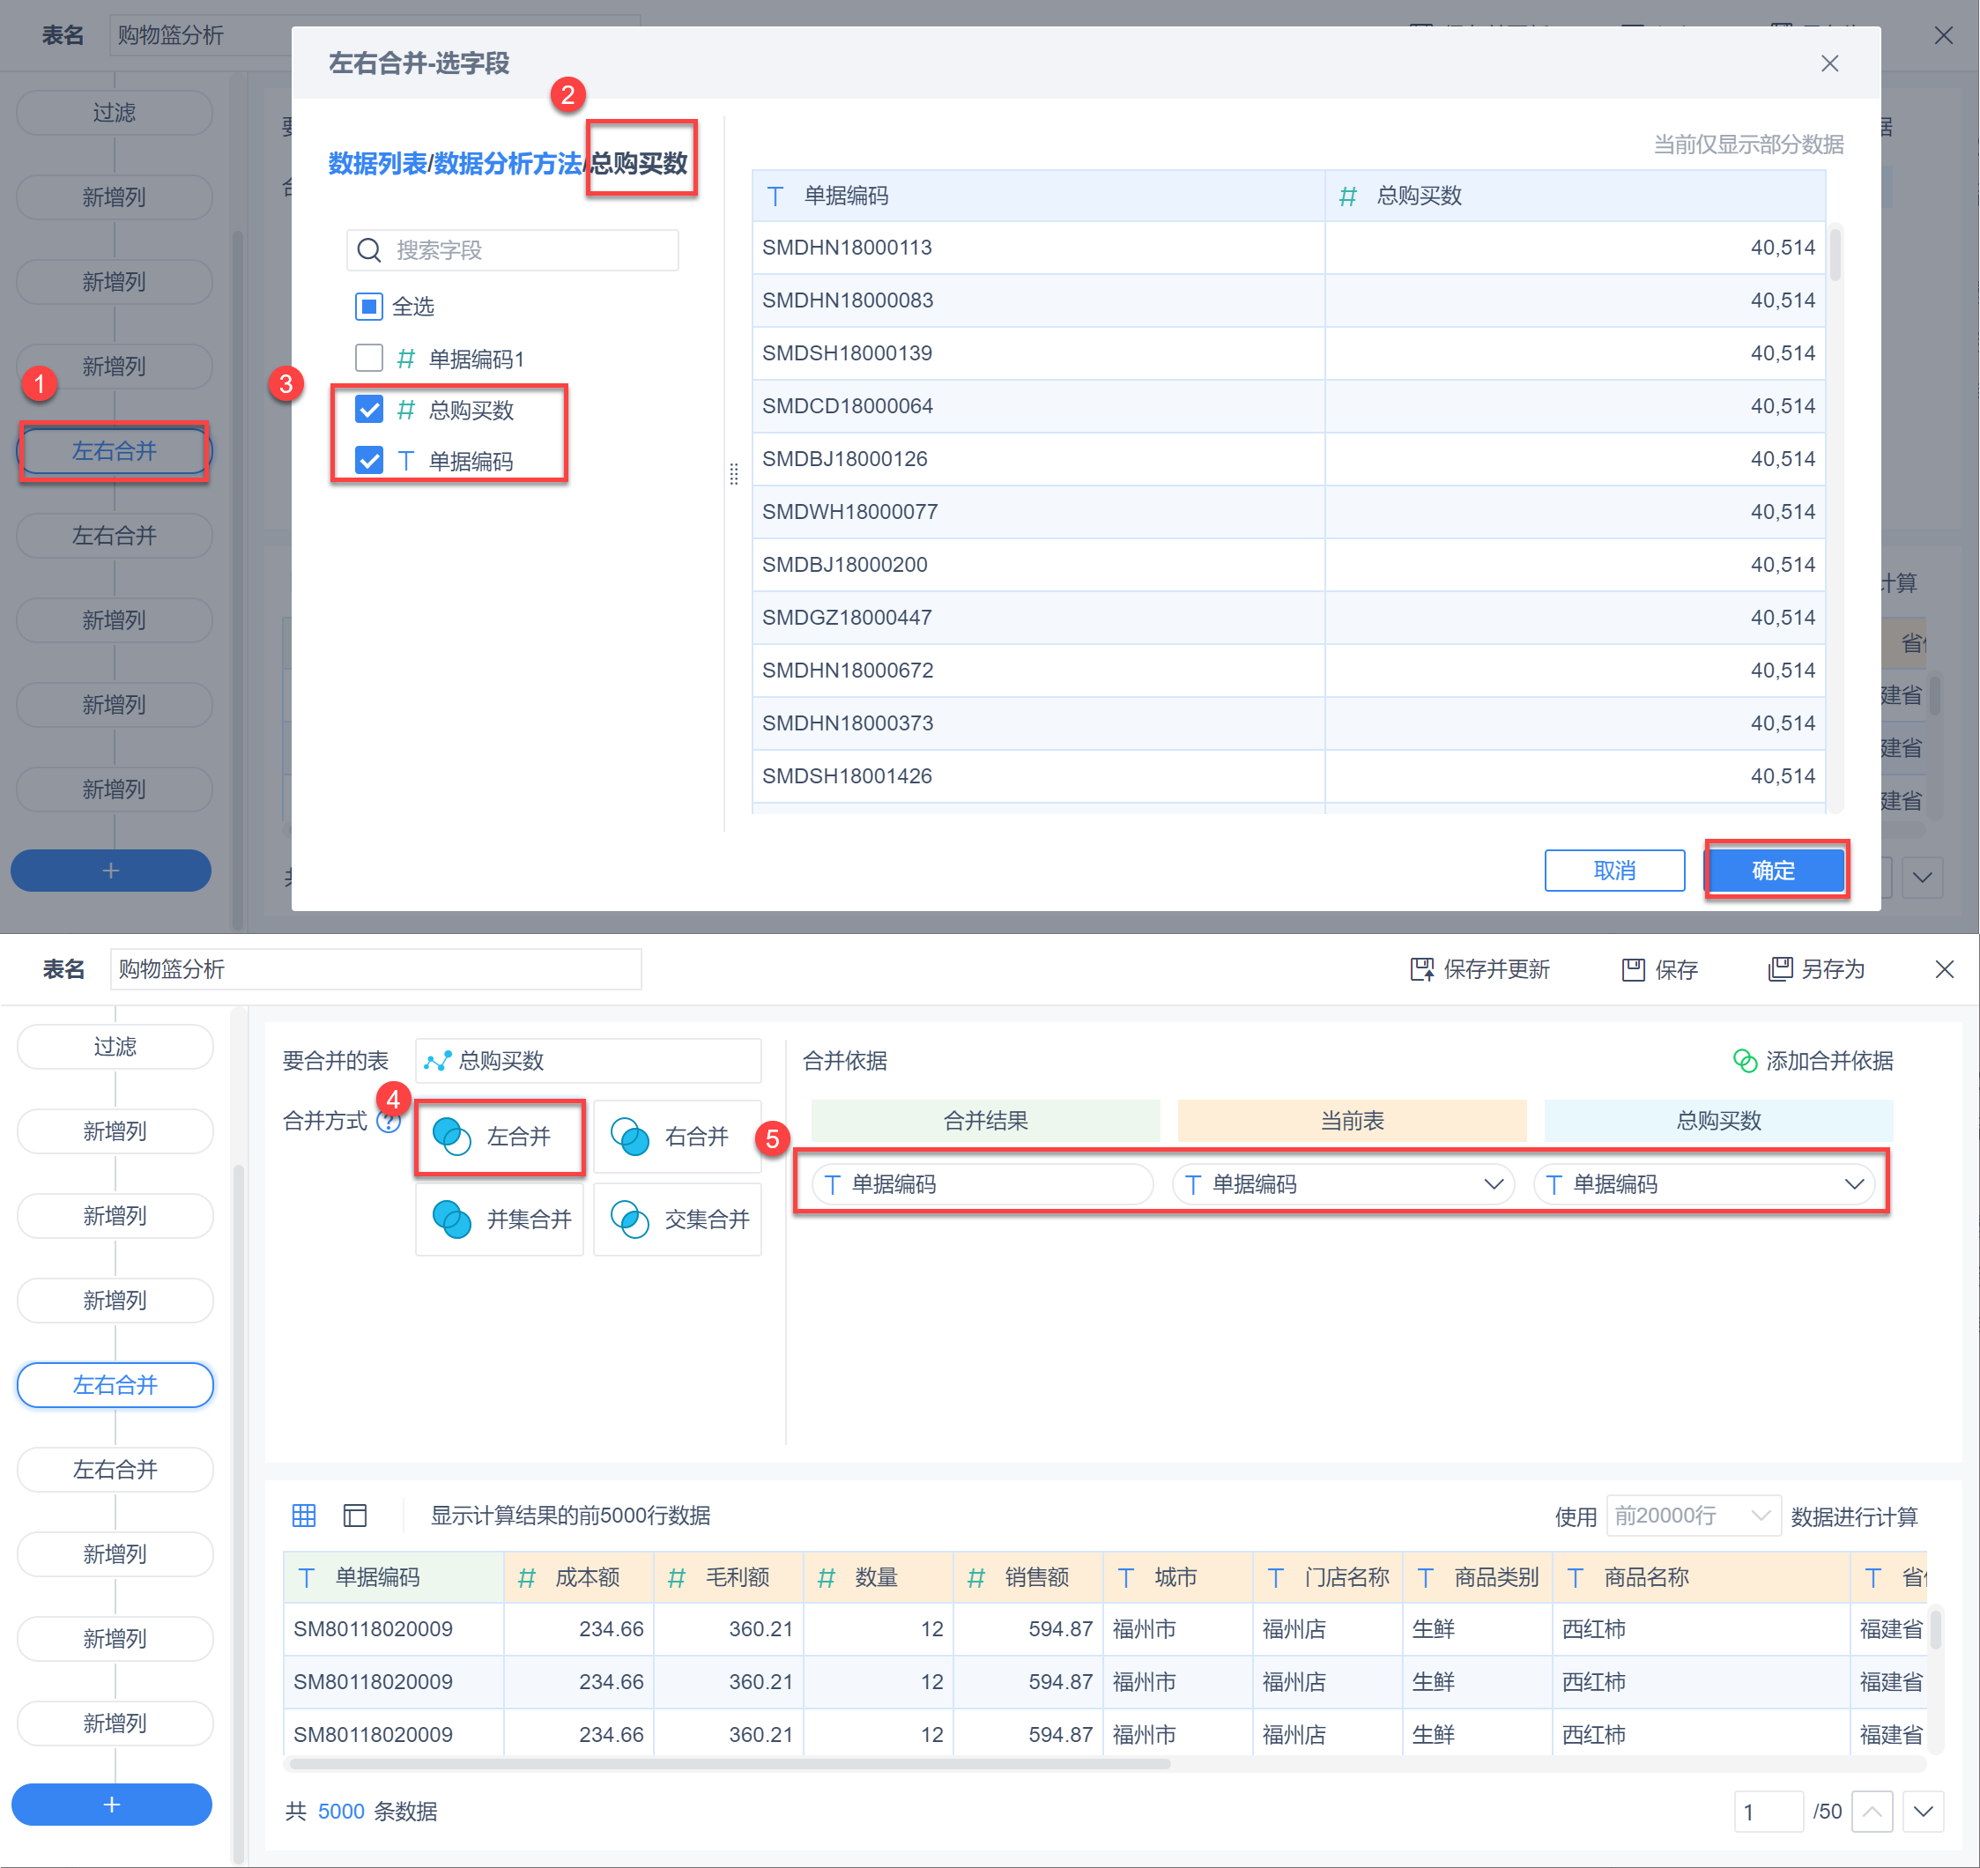The width and height of the screenshot is (1980, 1868).
Task: Select the 过滤 step in bottom panel
Action: (115, 1047)
